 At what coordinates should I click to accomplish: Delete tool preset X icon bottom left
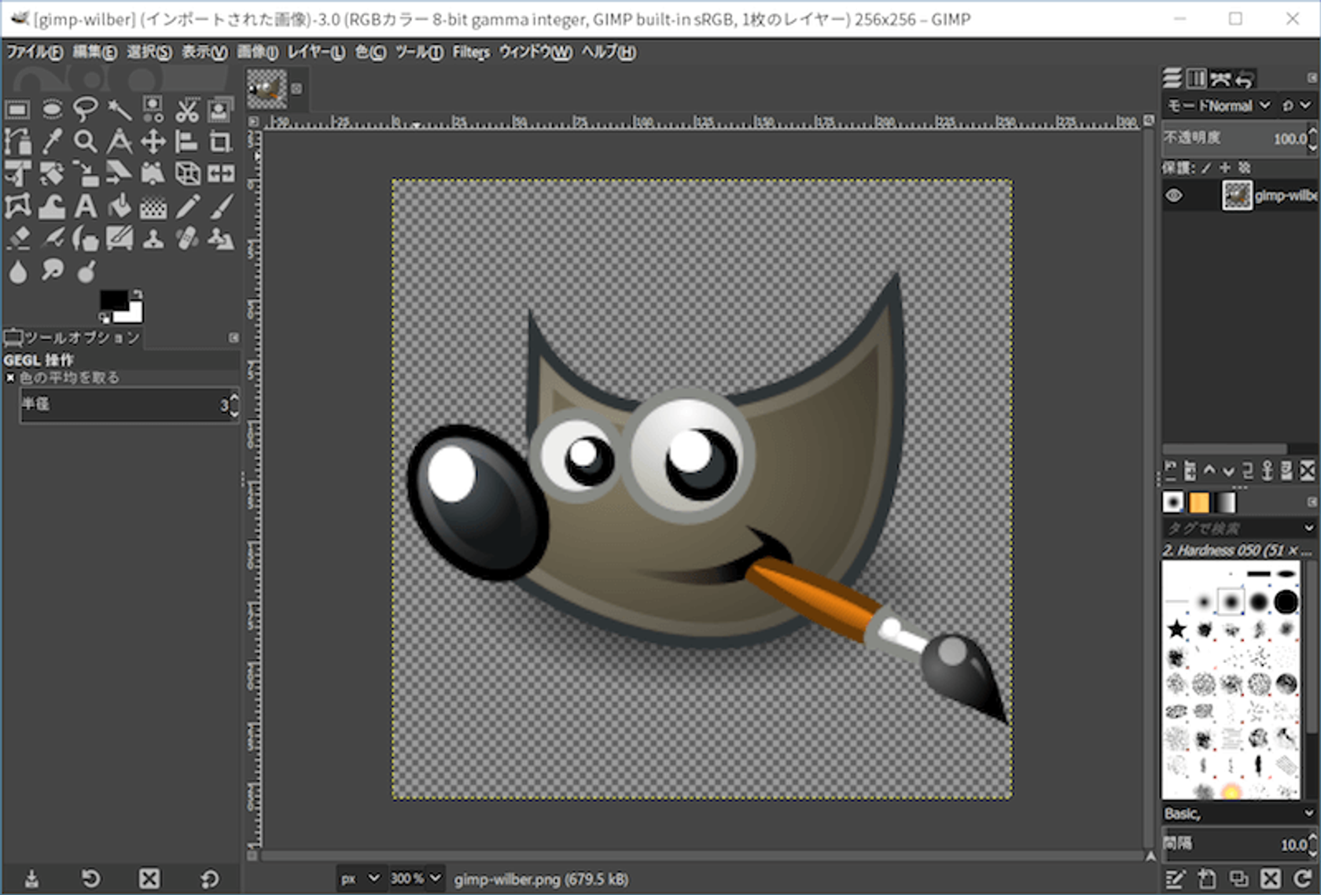(149, 878)
